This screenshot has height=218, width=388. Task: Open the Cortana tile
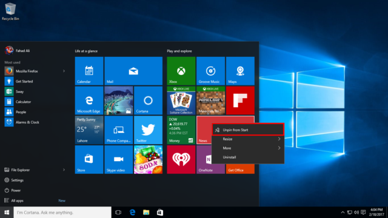pos(148,101)
